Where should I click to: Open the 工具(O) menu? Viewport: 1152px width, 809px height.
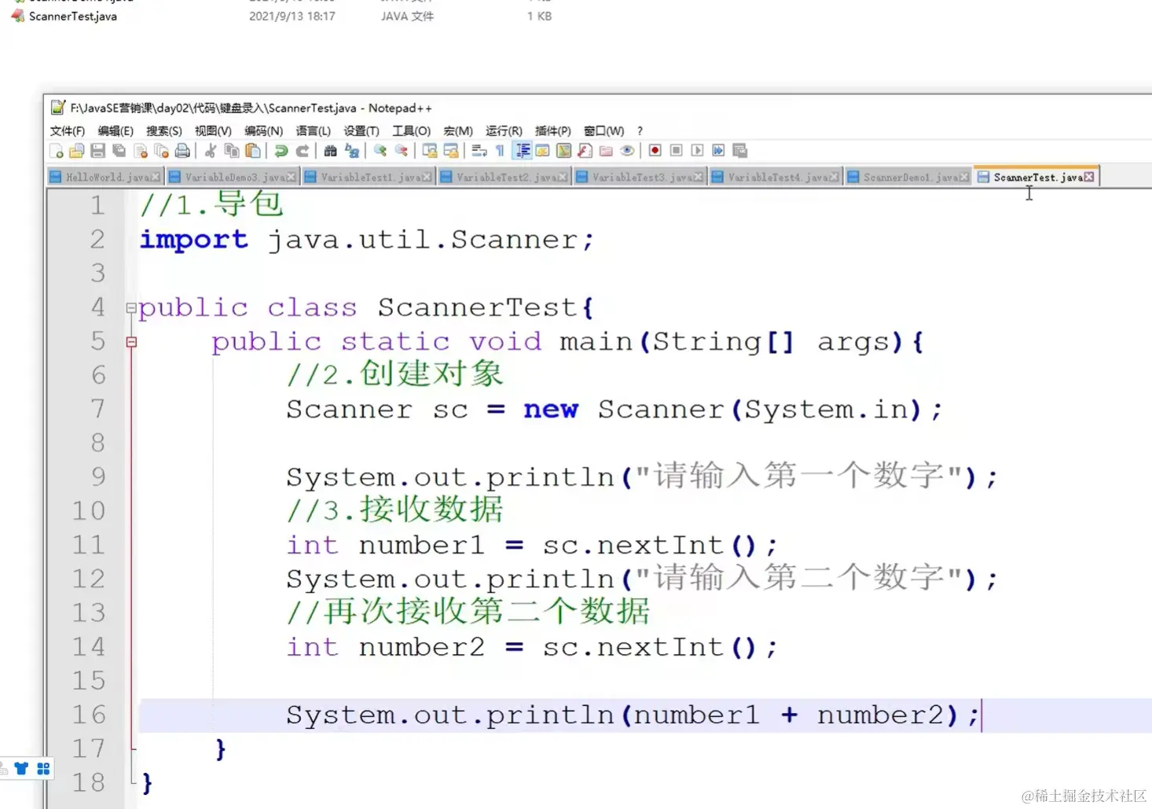tap(412, 131)
